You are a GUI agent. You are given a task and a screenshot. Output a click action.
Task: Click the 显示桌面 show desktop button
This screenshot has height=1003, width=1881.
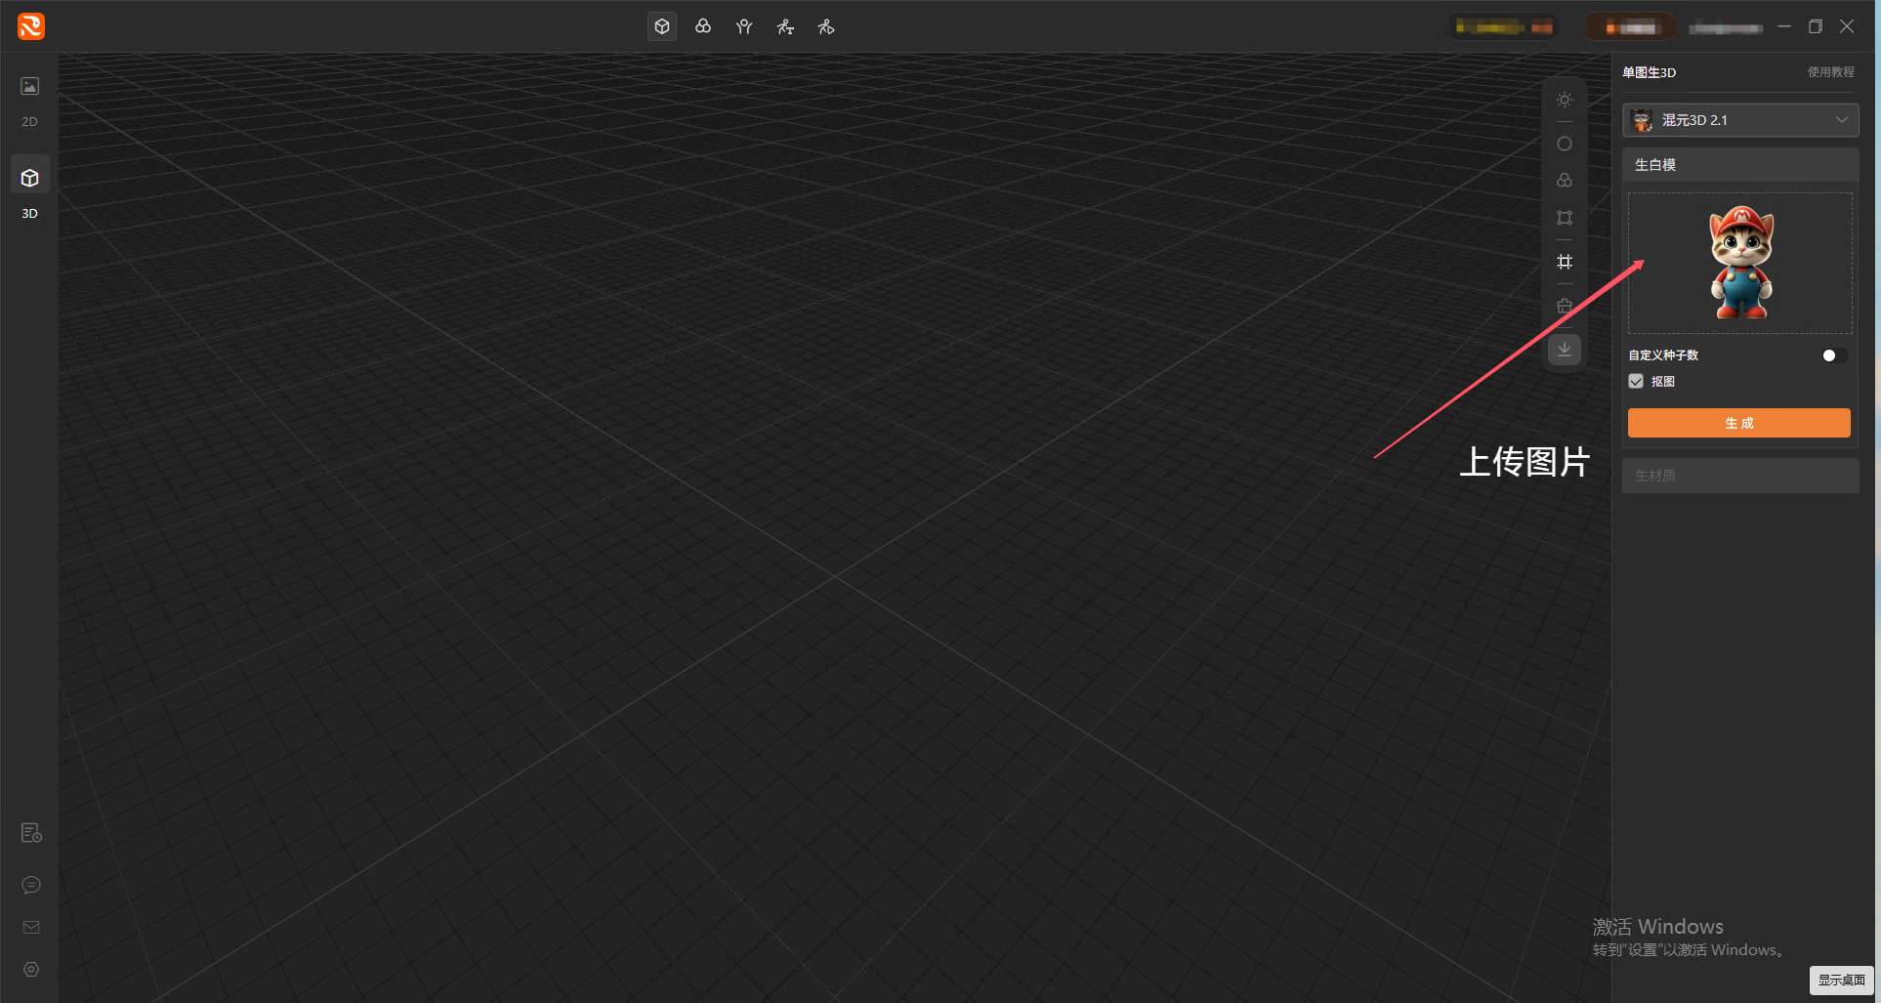[1841, 980]
